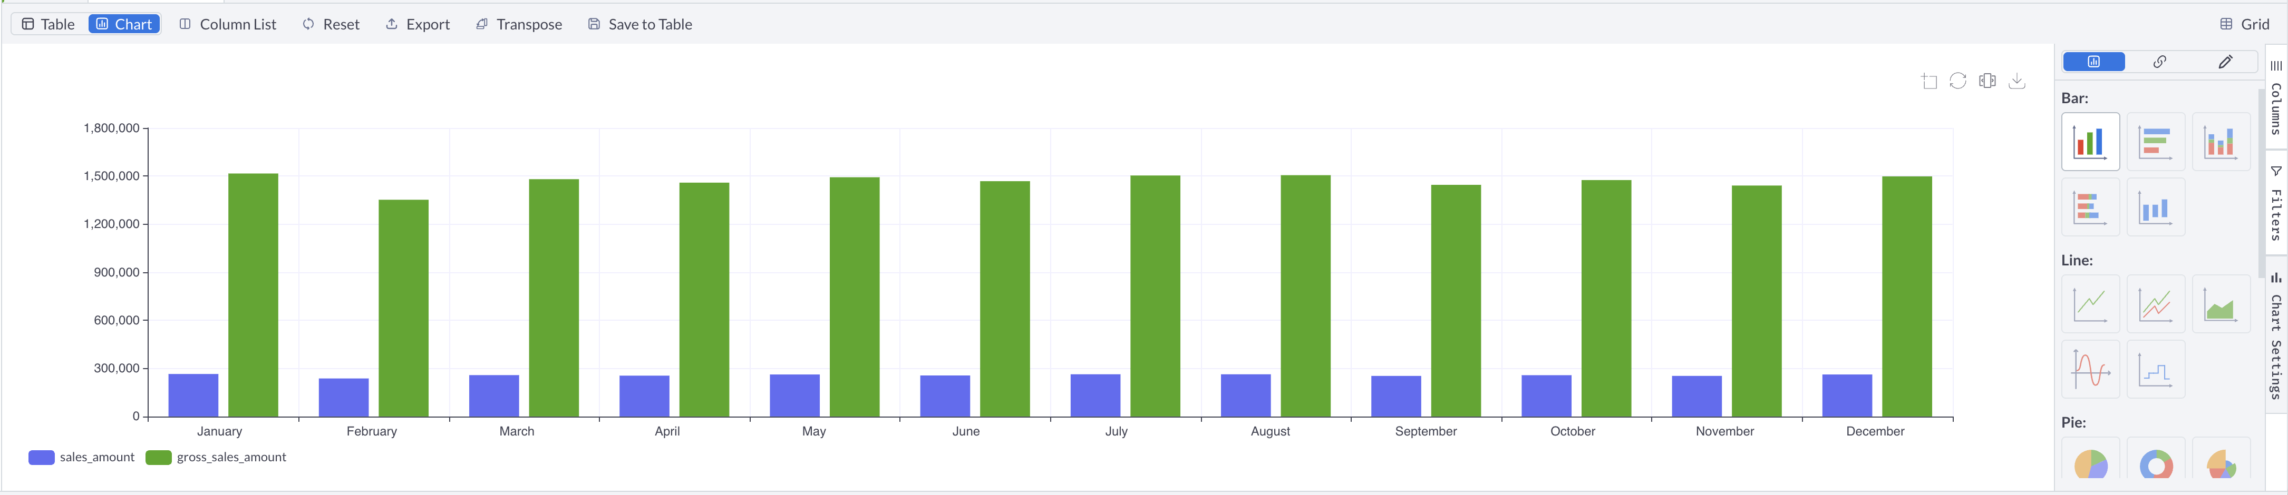Open the Columns side panel
The height and width of the screenshot is (495, 2288).
tap(2276, 102)
